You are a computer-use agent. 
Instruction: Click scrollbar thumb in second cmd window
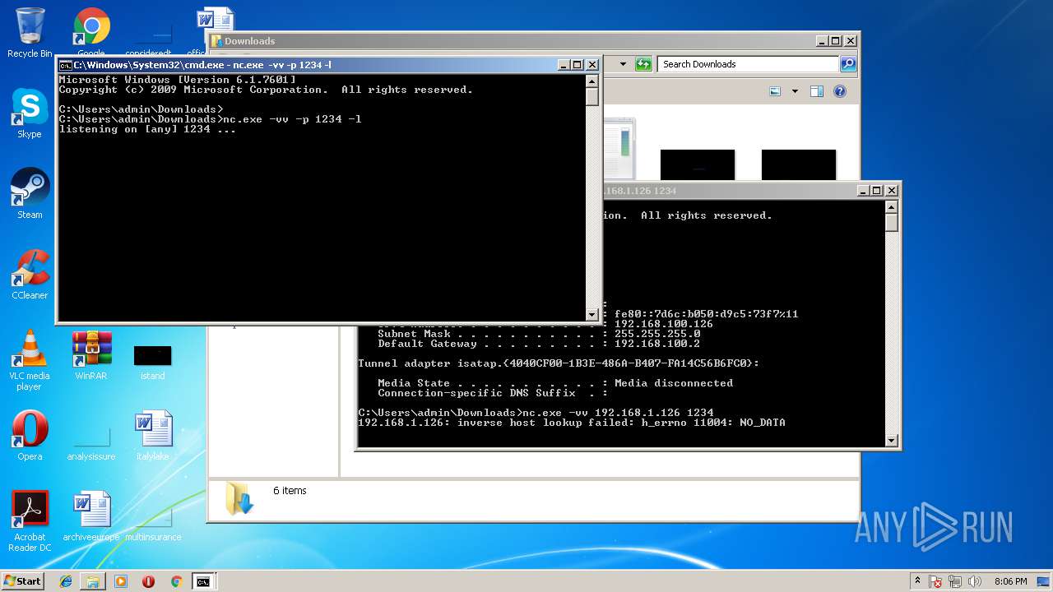[891, 222]
